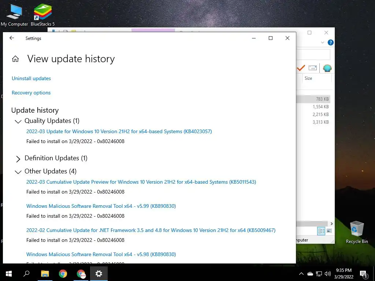Image resolution: width=375 pixels, height=281 pixels.
Task: Open the Recovery options link
Action: click(x=31, y=93)
